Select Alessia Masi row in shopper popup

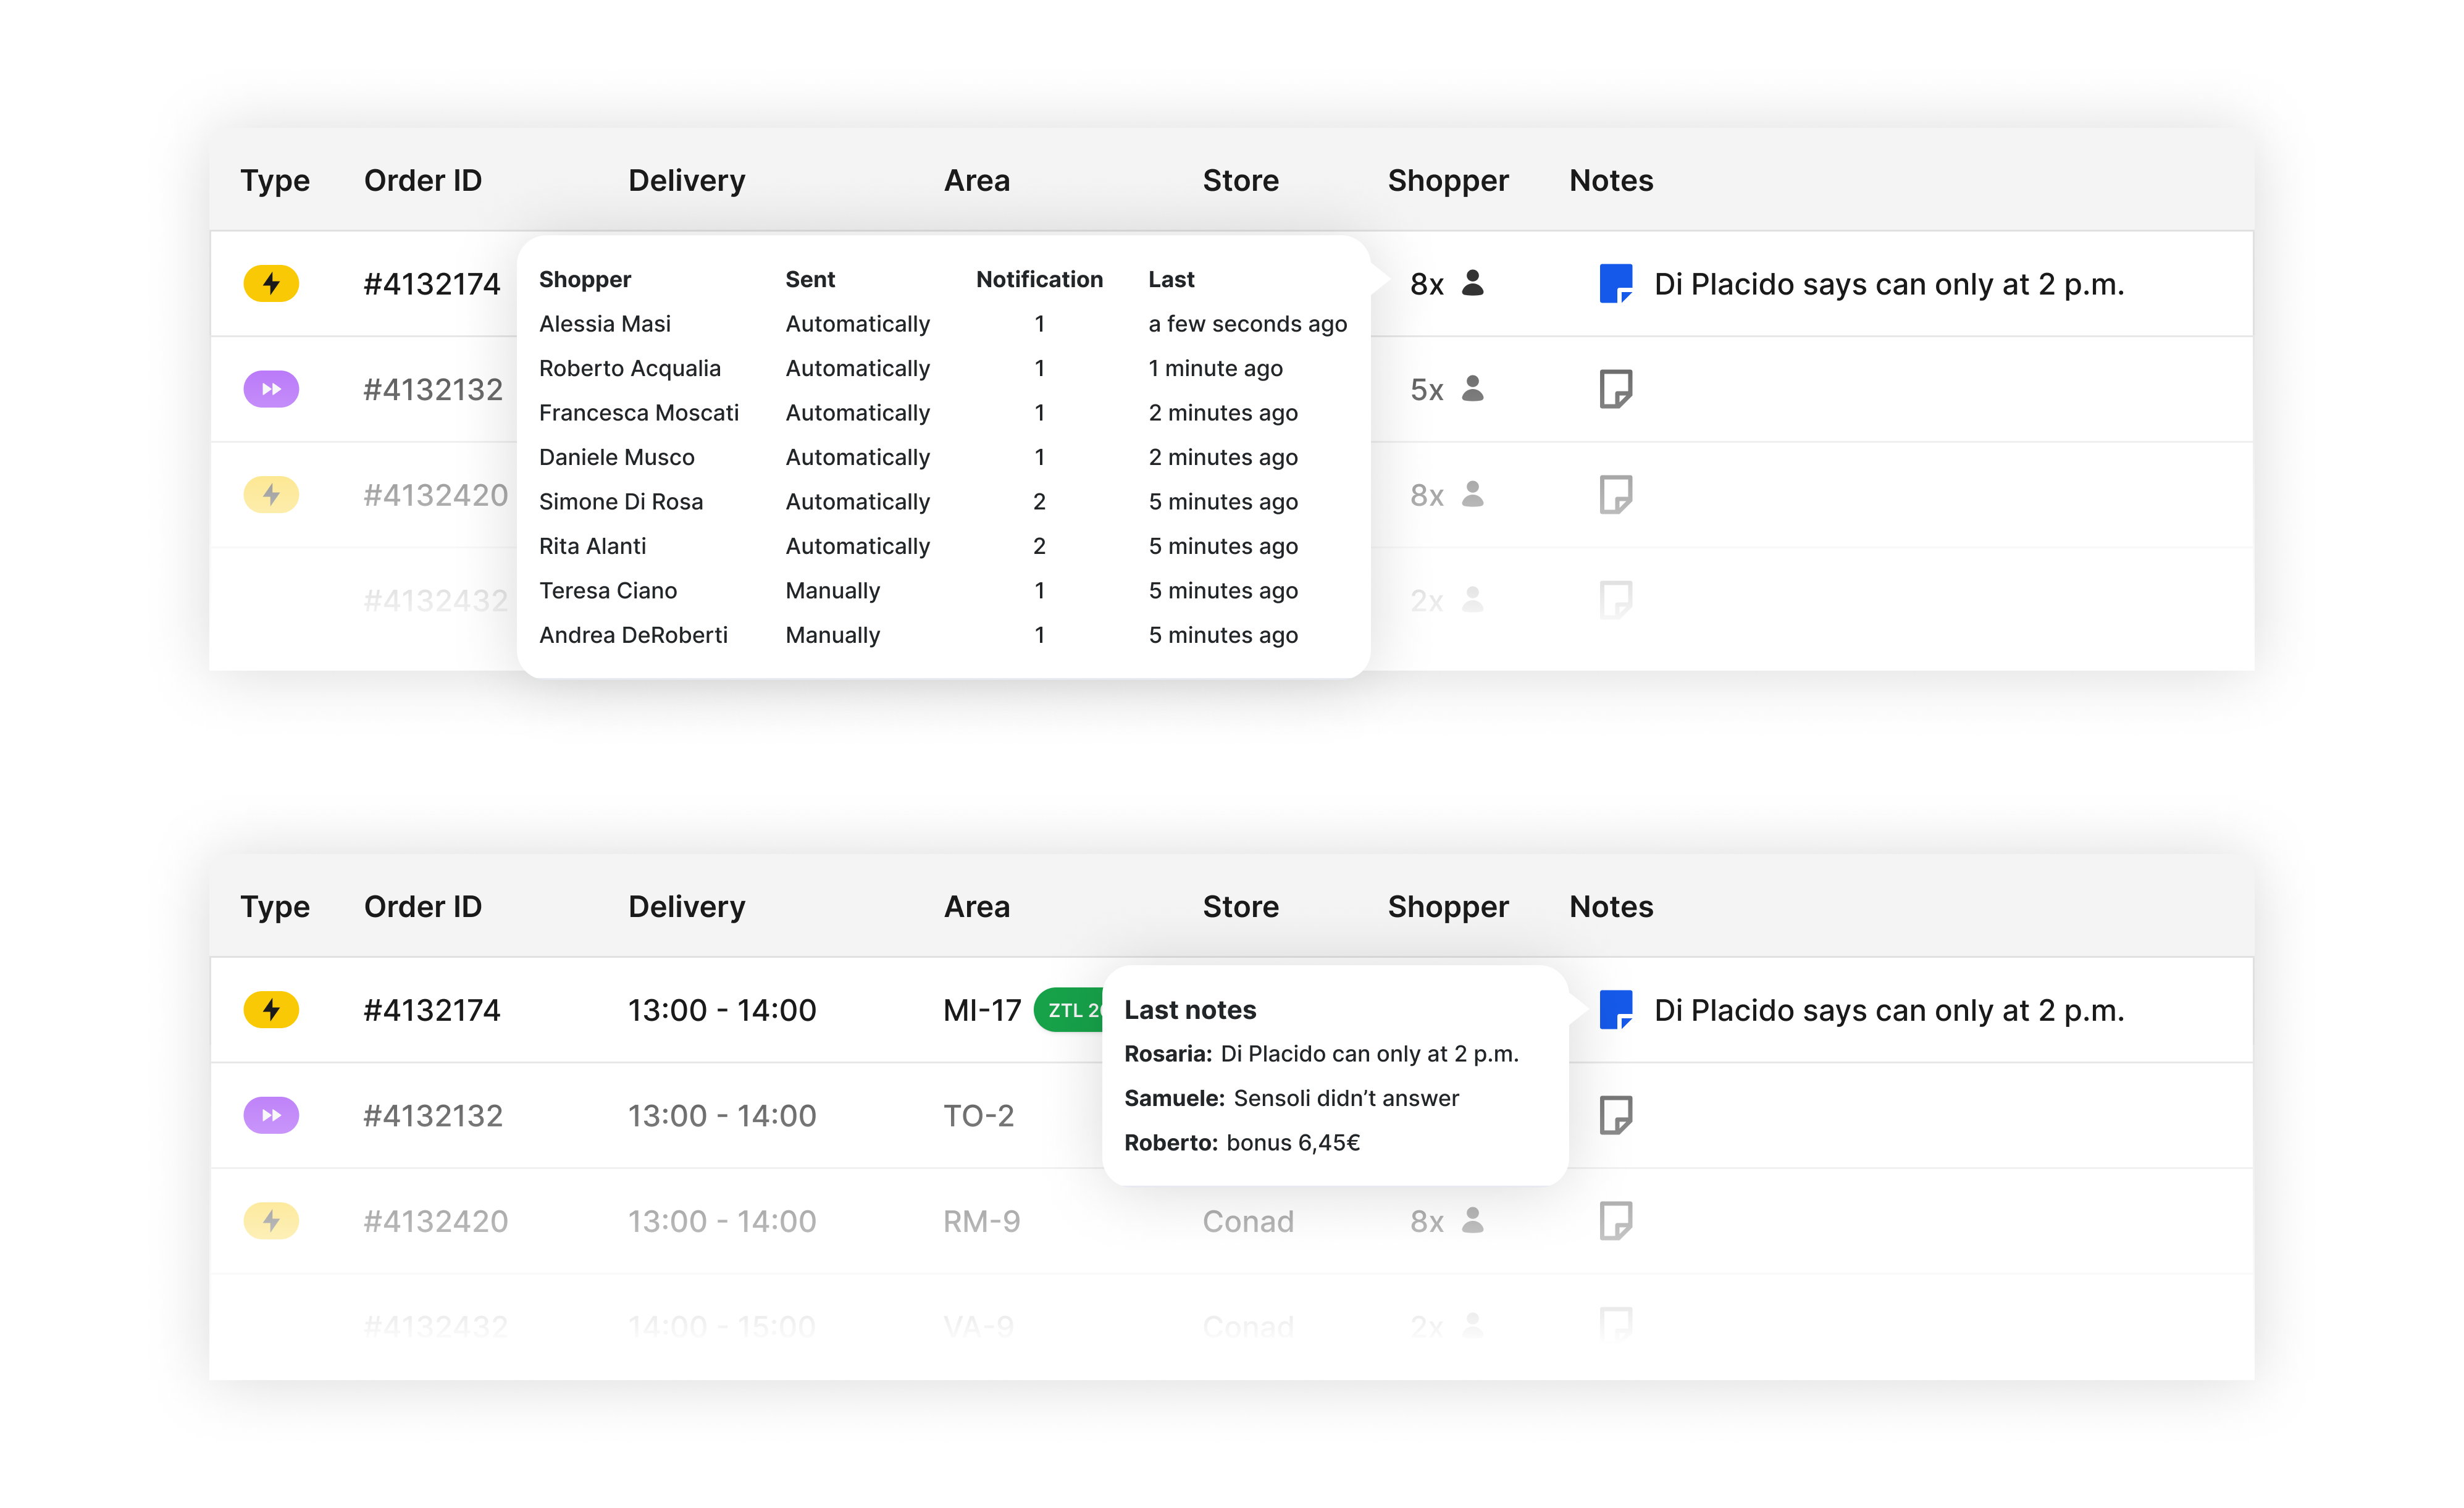[604, 324]
